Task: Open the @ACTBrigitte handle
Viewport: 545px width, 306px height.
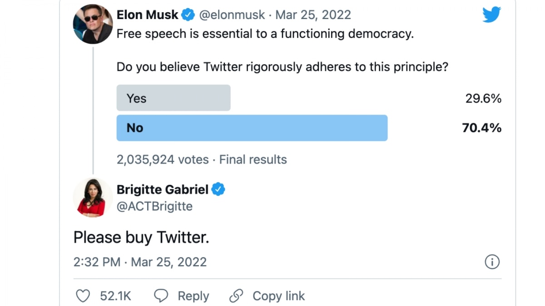Action: (154, 206)
